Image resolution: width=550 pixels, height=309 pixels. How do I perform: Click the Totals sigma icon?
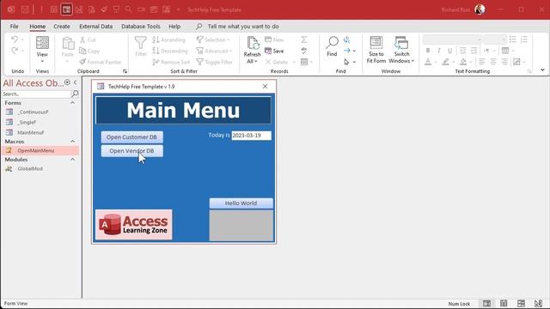[304, 39]
